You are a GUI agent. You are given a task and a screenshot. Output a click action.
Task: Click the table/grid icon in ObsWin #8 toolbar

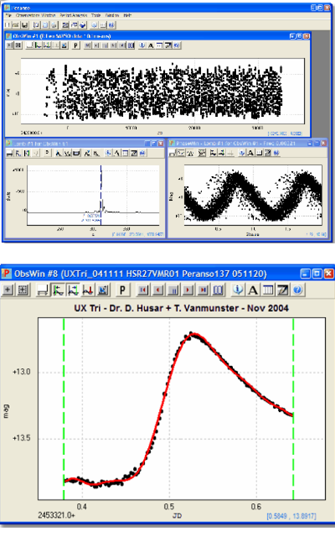tap(268, 290)
